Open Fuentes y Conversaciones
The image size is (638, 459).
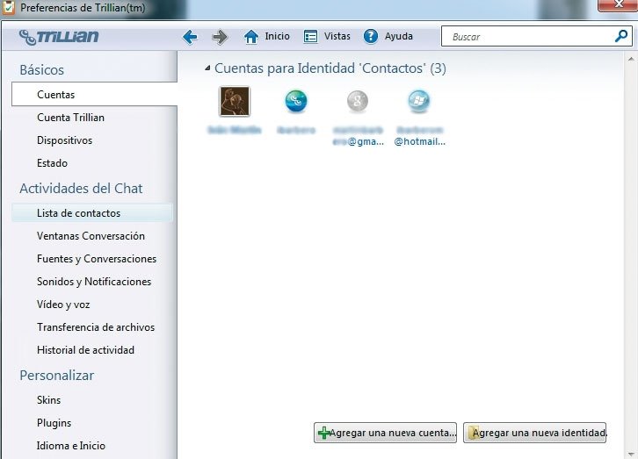(x=97, y=259)
